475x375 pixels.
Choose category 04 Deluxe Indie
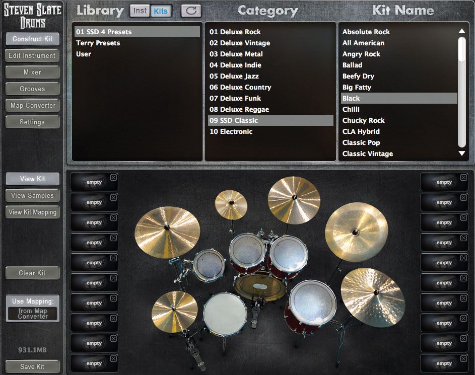[271, 65]
